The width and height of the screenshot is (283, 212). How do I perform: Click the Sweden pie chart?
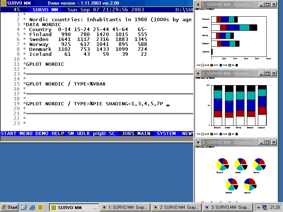[241, 164]
